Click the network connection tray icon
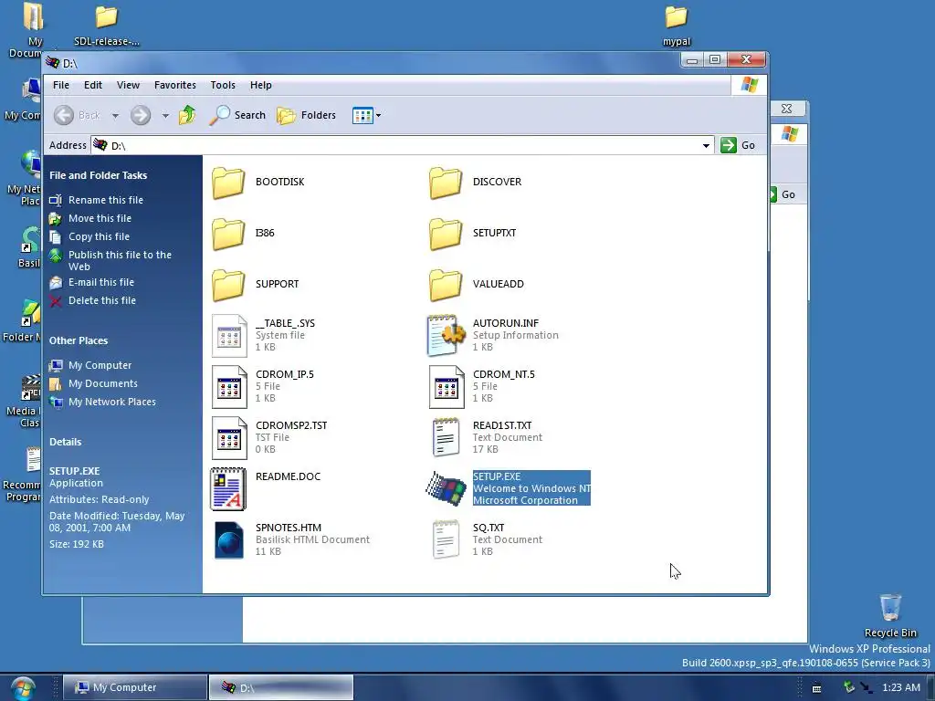Image resolution: width=935 pixels, height=701 pixels. 866,688
